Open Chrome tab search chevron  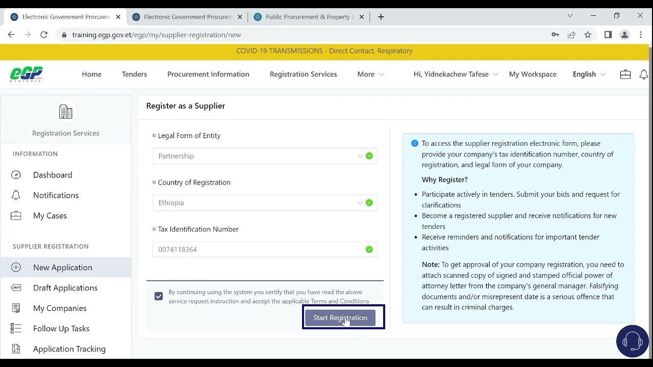click(x=570, y=16)
